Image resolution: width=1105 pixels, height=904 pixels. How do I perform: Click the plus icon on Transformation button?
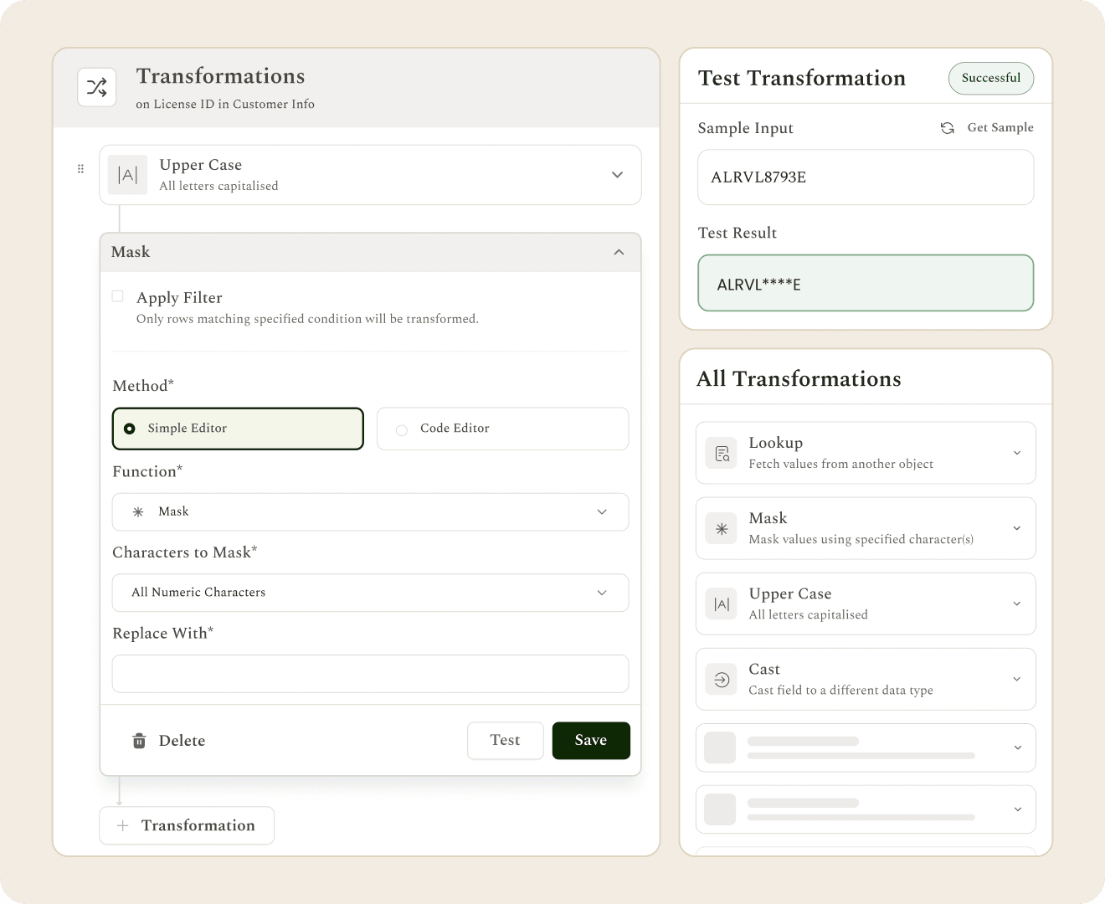(x=123, y=825)
